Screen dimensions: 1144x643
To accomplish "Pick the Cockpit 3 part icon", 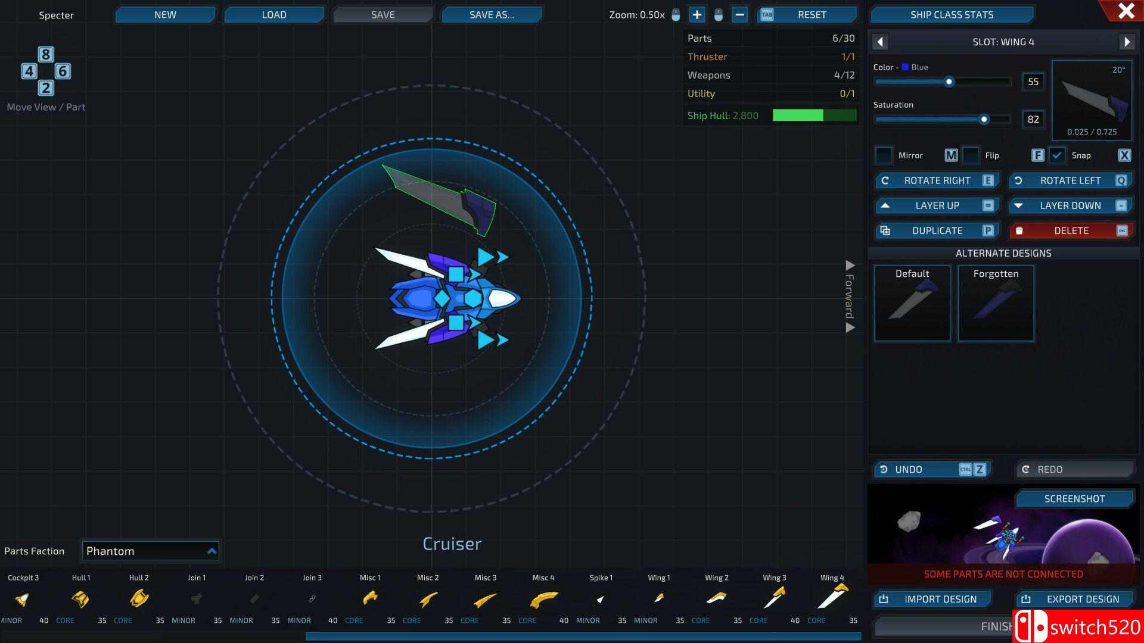I will point(22,599).
